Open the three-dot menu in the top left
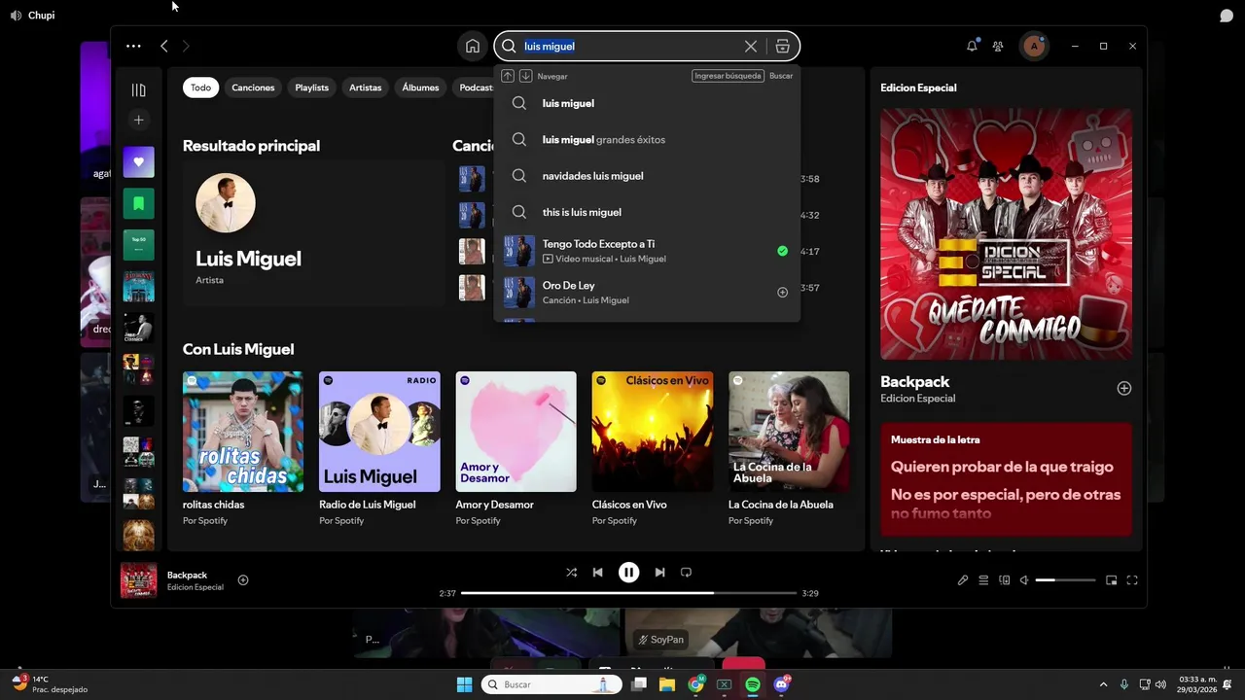This screenshot has height=700, width=1245. [133, 46]
